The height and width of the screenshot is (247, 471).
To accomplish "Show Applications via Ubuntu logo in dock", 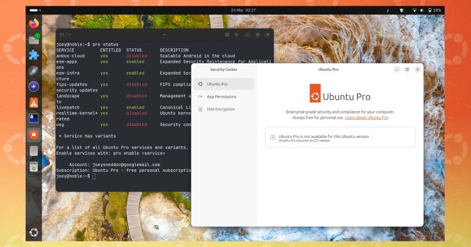I will tap(34, 233).
